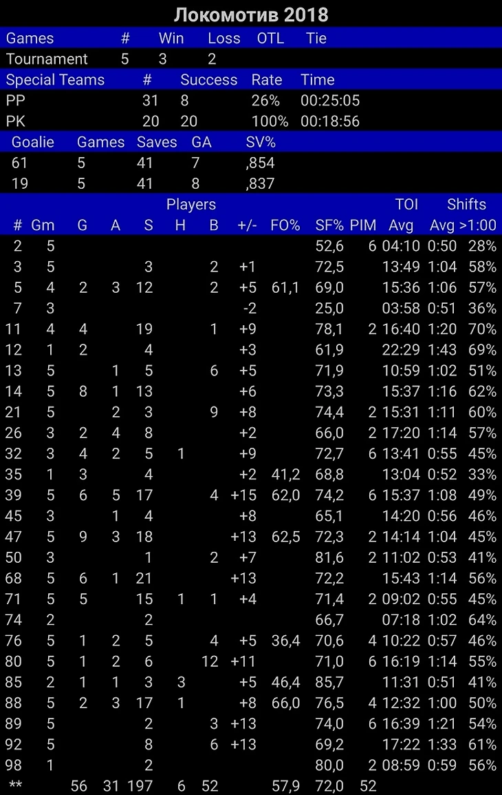Sort by +/- column header
Screen dimensions: 502x795
coord(247,225)
